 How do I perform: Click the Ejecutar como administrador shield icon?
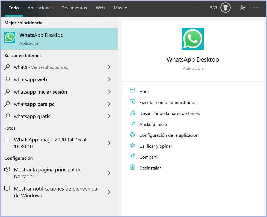(x=133, y=102)
